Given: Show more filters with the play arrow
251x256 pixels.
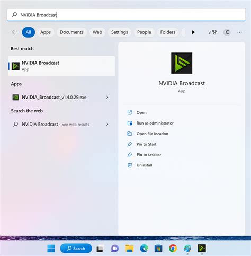Looking at the screenshot, I should [193, 32].
